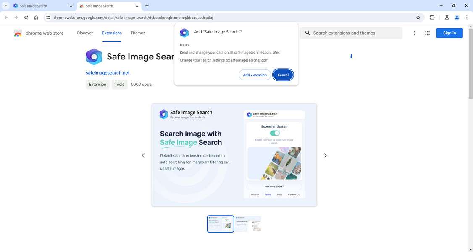Cancel the Safe Image Search install
Image resolution: width=473 pixels, height=252 pixels.
[283, 75]
